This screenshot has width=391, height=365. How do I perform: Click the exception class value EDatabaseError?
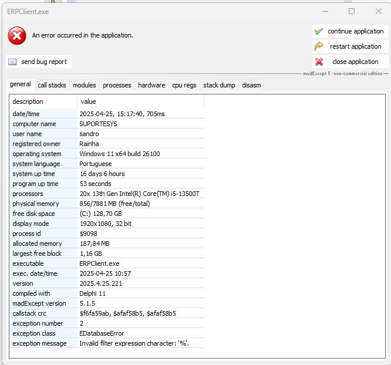point(102,333)
